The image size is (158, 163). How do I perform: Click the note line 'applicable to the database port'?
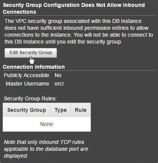click(x=46, y=149)
